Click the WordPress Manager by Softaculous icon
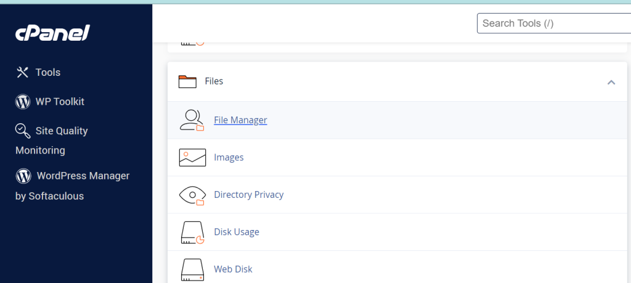 pos(24,176)
